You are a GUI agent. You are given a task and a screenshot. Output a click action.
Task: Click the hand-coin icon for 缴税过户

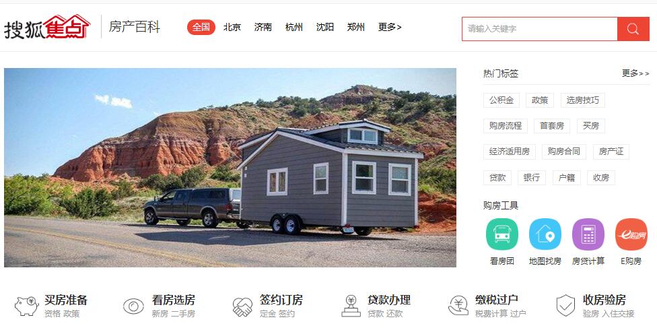[x=458, y=306]
